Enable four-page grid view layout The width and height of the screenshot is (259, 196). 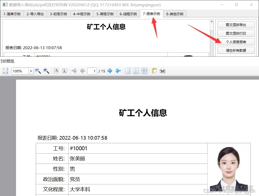144,71
